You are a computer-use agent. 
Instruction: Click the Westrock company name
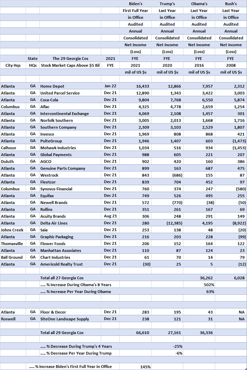pyautogui.click(x=49, y=175)
